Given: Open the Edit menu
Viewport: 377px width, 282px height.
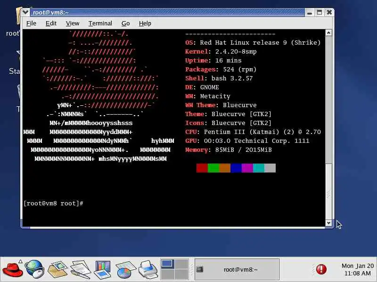Looking at the screenshot, I should 51,23.
